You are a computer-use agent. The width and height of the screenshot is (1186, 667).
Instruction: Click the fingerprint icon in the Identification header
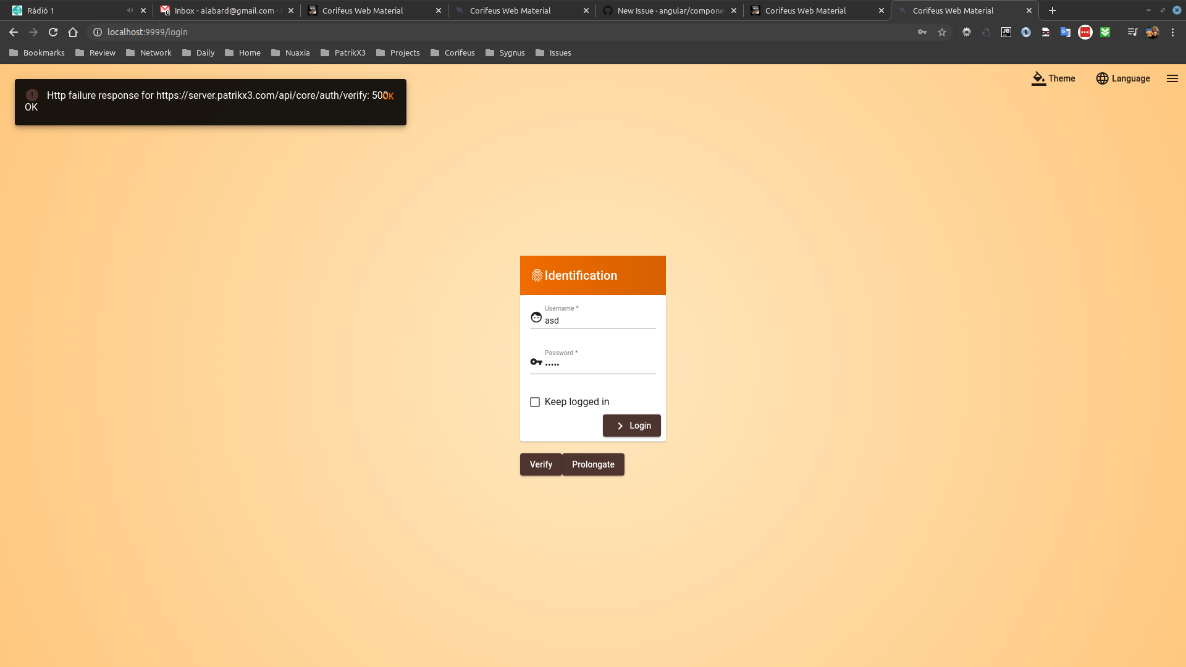point(536,275)
